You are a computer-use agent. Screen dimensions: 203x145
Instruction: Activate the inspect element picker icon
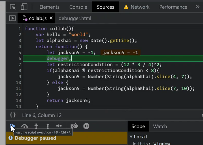(13, 7)
